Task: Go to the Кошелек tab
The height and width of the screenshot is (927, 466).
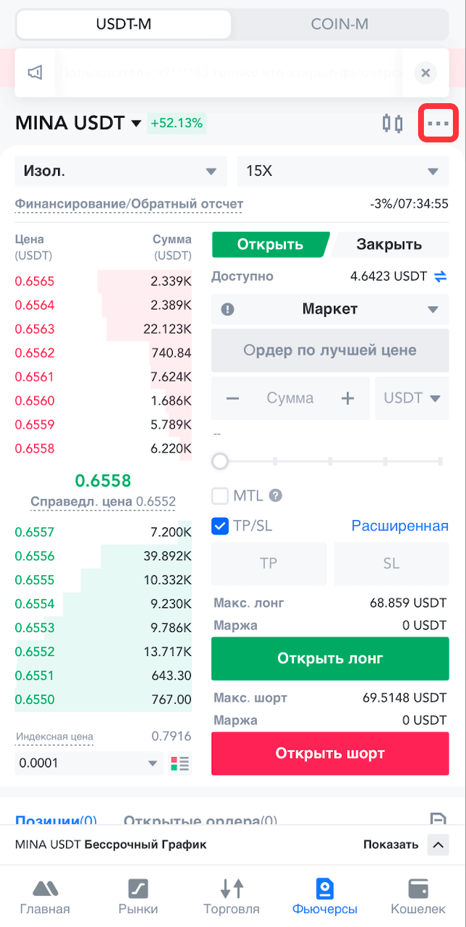Action: tap(418, 896)
